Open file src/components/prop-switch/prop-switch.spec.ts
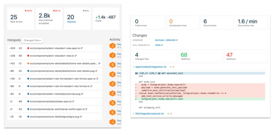The height and width of the screenshot is (135, 274). point(57,109)
